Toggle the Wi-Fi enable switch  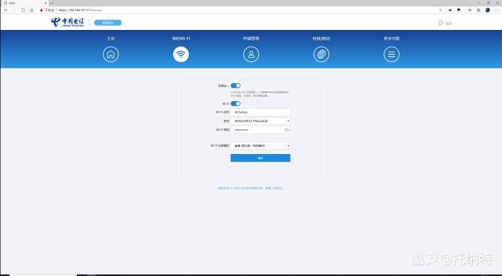[236, 103]
